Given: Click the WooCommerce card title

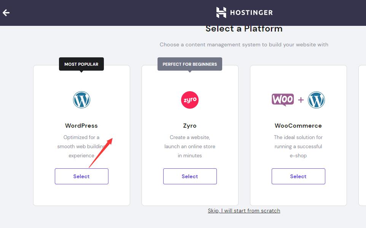Looking at the screenshot, I should click(x=298, y=126).
